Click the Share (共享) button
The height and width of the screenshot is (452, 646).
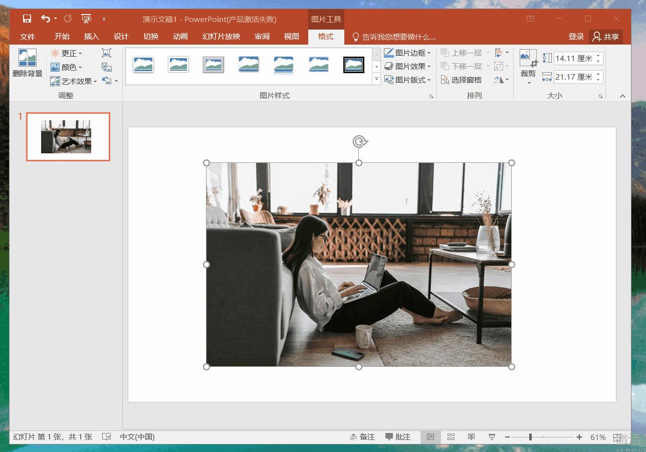click(x=606, y=37)
